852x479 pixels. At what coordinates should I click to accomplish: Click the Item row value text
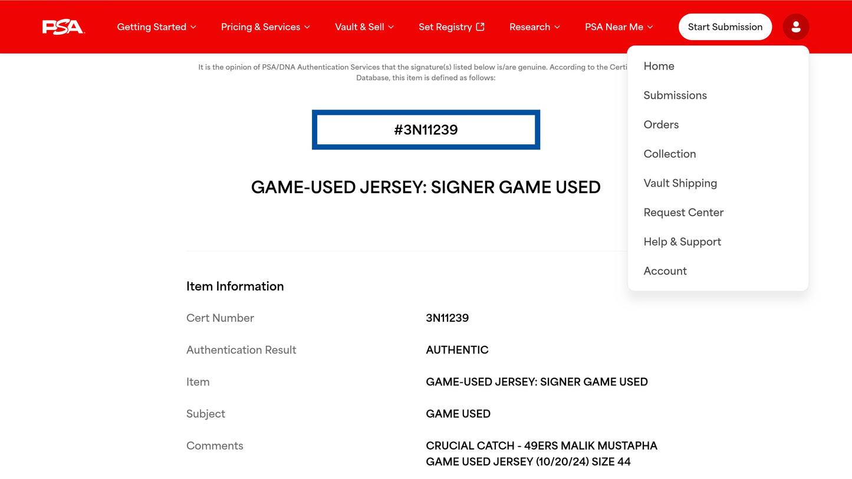pyautogui.click(x=537, y=382)
